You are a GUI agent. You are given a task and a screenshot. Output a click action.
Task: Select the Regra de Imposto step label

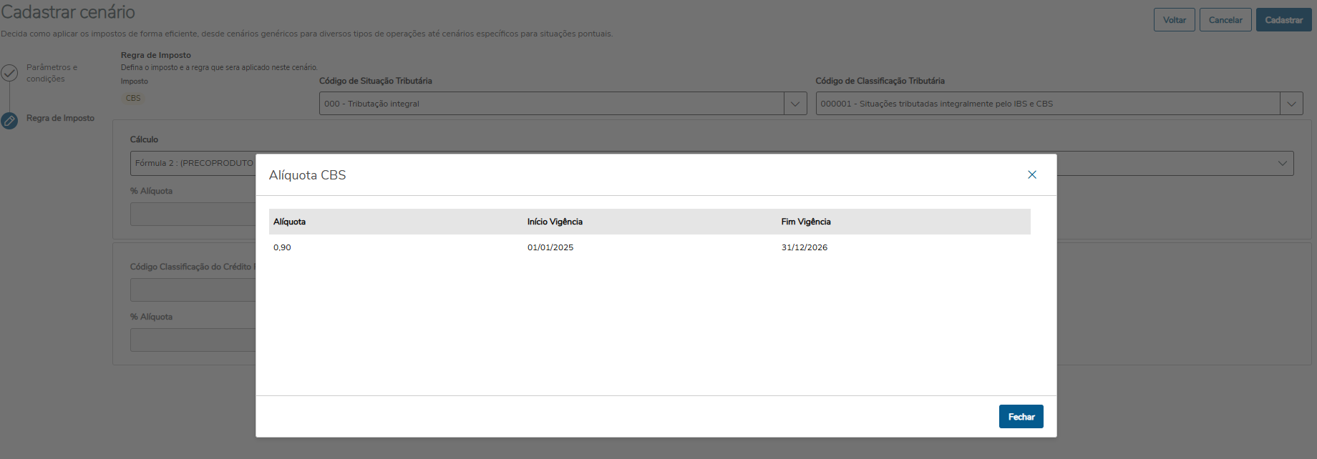60,118
